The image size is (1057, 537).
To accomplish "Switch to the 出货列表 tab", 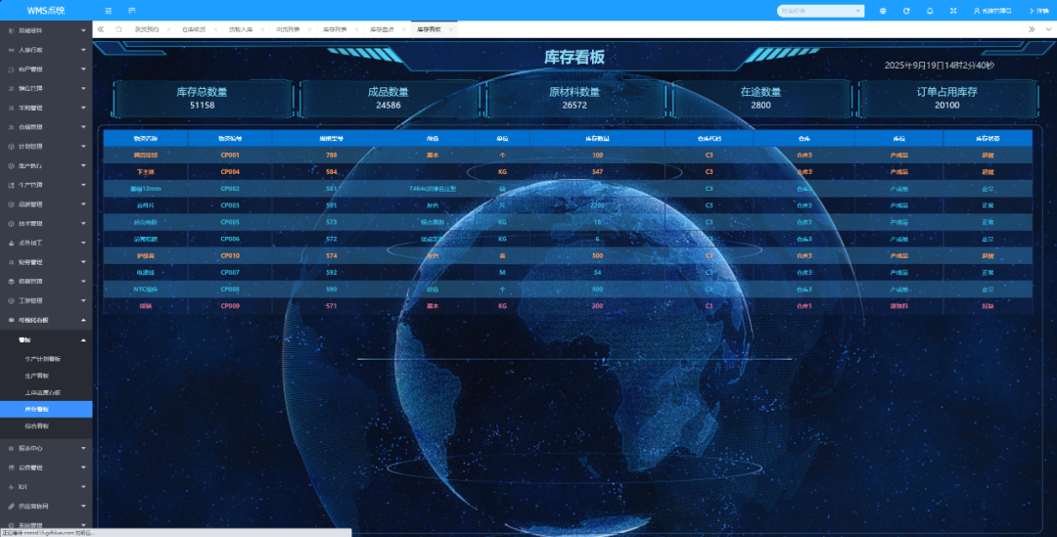I will point(288,29).
